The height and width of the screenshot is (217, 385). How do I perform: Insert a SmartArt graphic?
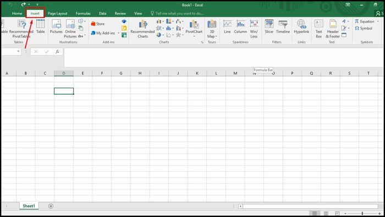coord(80,29)
